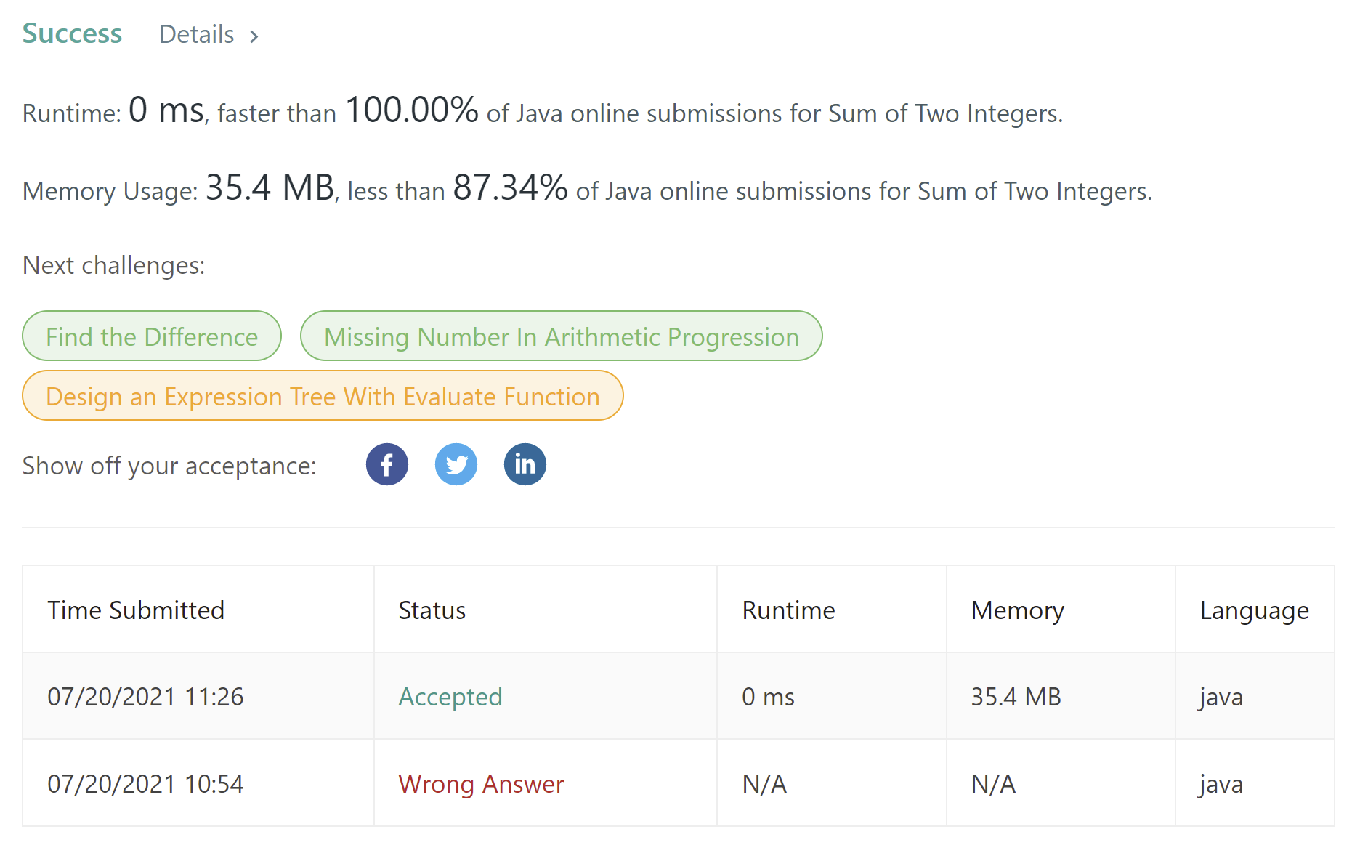
Task: Click the 0 ms runtime cell
Action: point(768,697)
